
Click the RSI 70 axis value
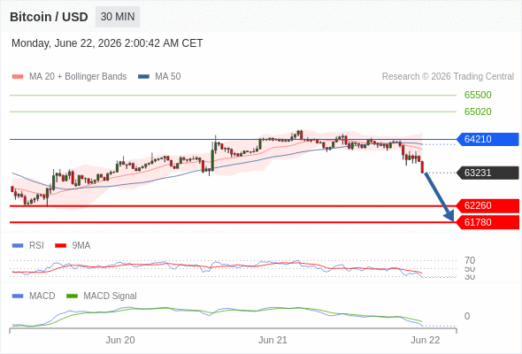click(x=470, y=260)
